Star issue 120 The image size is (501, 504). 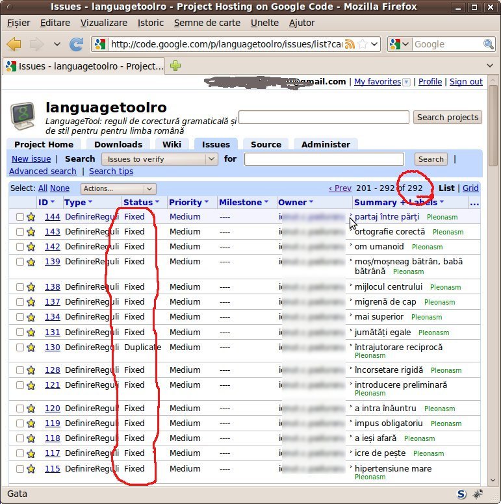(31, 409)
